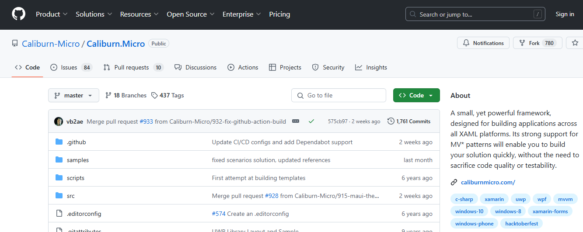Open the Product menu
The height and width of the screenshot is (232, 583).
pos(52,14)
